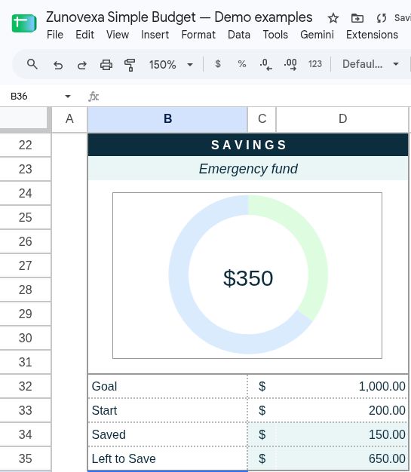Select the Emergency fund donut chart
Image resolution: width=411 pixels, height=472 pixels.
[247, 275]
